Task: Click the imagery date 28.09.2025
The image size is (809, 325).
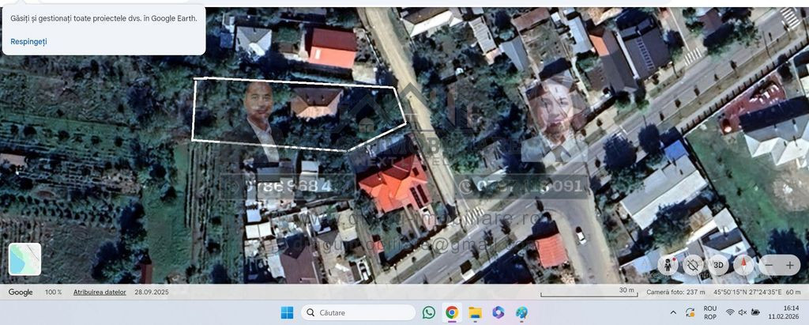Action: pos(151,292)
